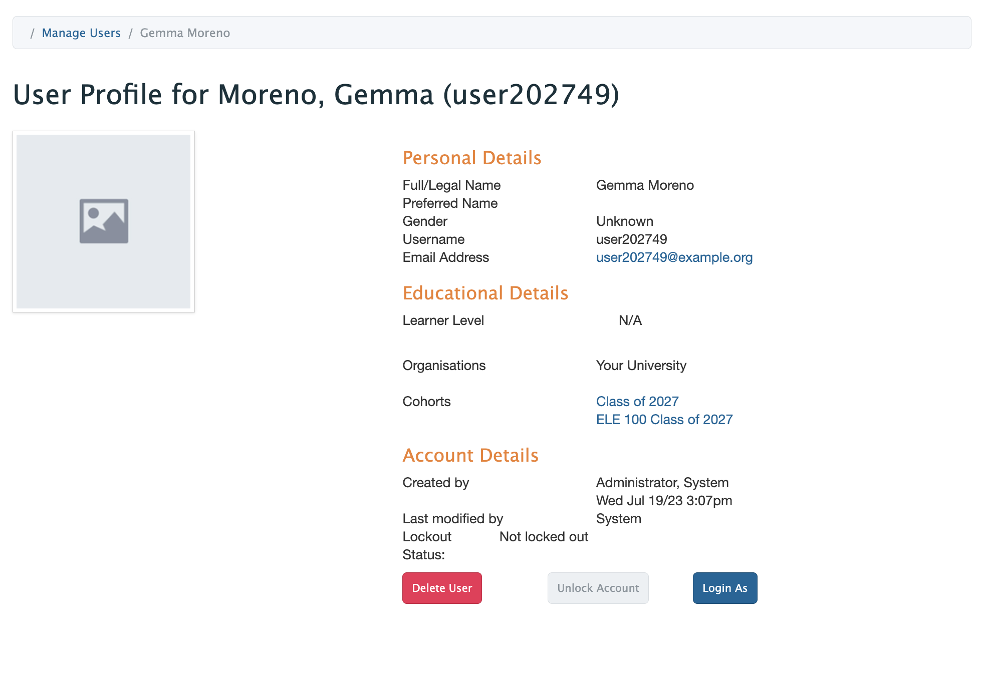983x685 pixels.
Task: Click the Gemma Moreno full name value
Action: click(644, 185)
